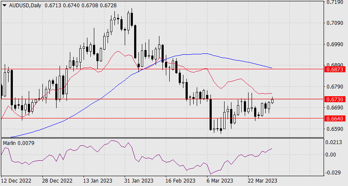Select the 0.6873 price level tag
Screen dimensions: 348x186
click(x=334, y=68)
